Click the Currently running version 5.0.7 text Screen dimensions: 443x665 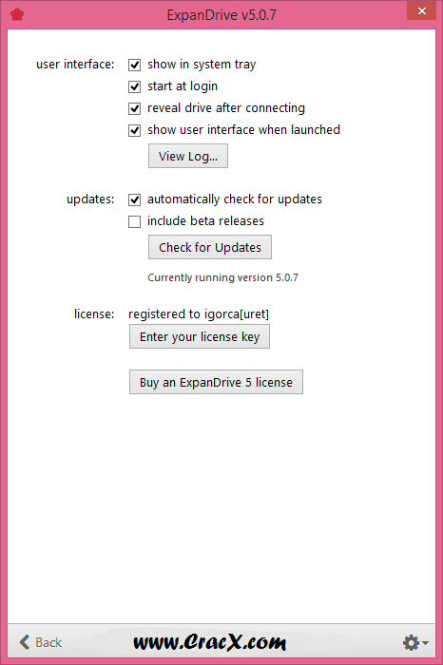(222, 277)
